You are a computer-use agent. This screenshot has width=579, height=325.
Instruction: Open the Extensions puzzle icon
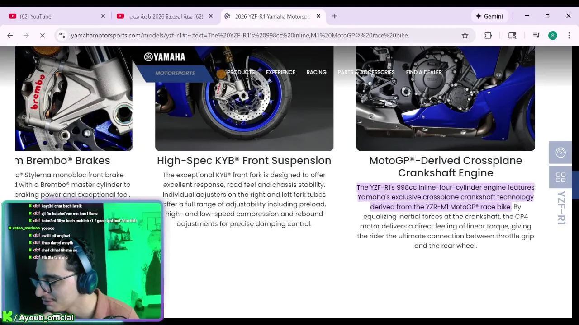point(488,35)
